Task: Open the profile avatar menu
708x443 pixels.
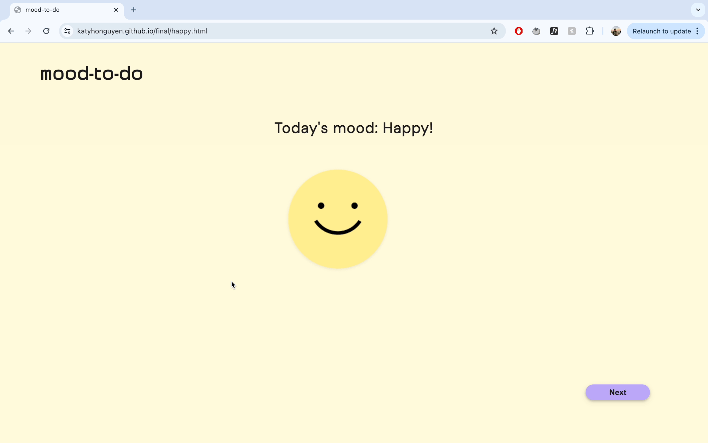Action: pyautogui.click(x=616, y=31)
